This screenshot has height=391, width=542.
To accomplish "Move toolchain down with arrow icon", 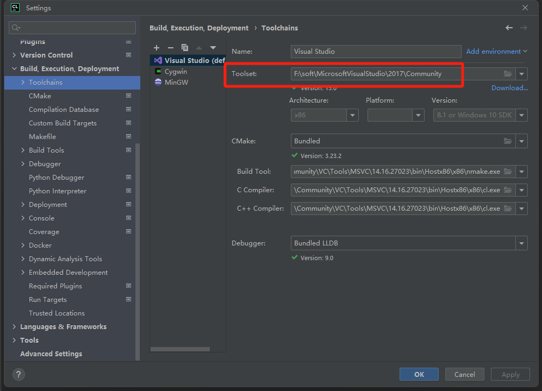I will [x=213, y=48].
